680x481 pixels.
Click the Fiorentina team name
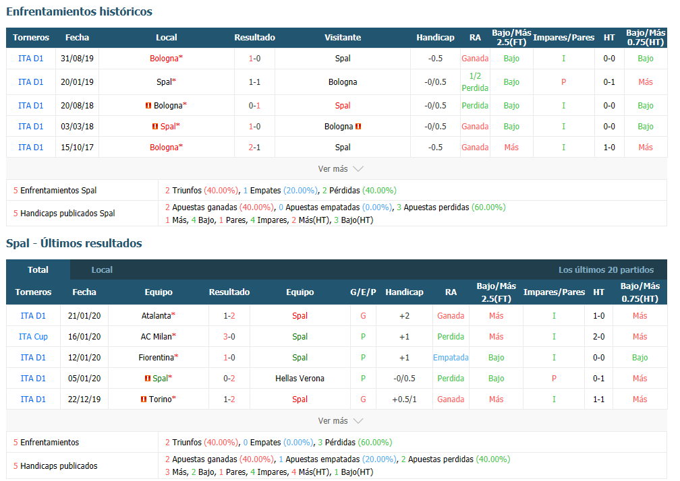156,357
